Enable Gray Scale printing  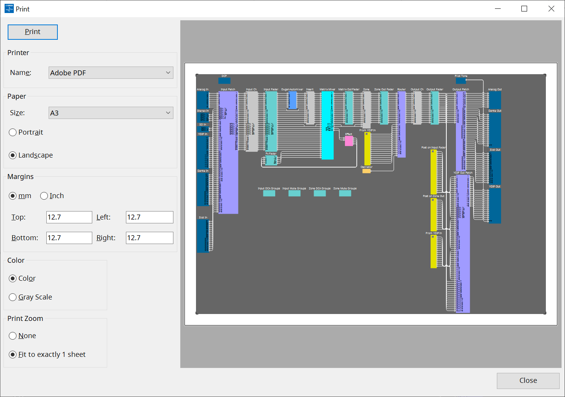(x=13, y=297)
